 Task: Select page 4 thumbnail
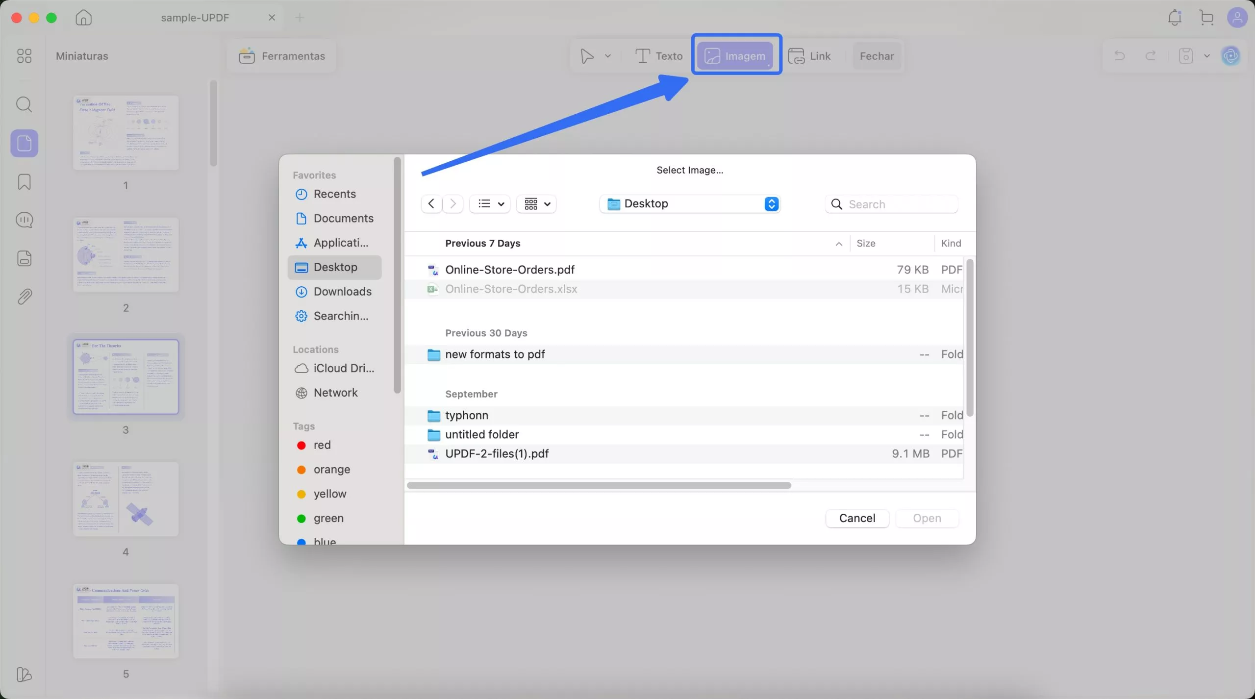coord(125,499)
